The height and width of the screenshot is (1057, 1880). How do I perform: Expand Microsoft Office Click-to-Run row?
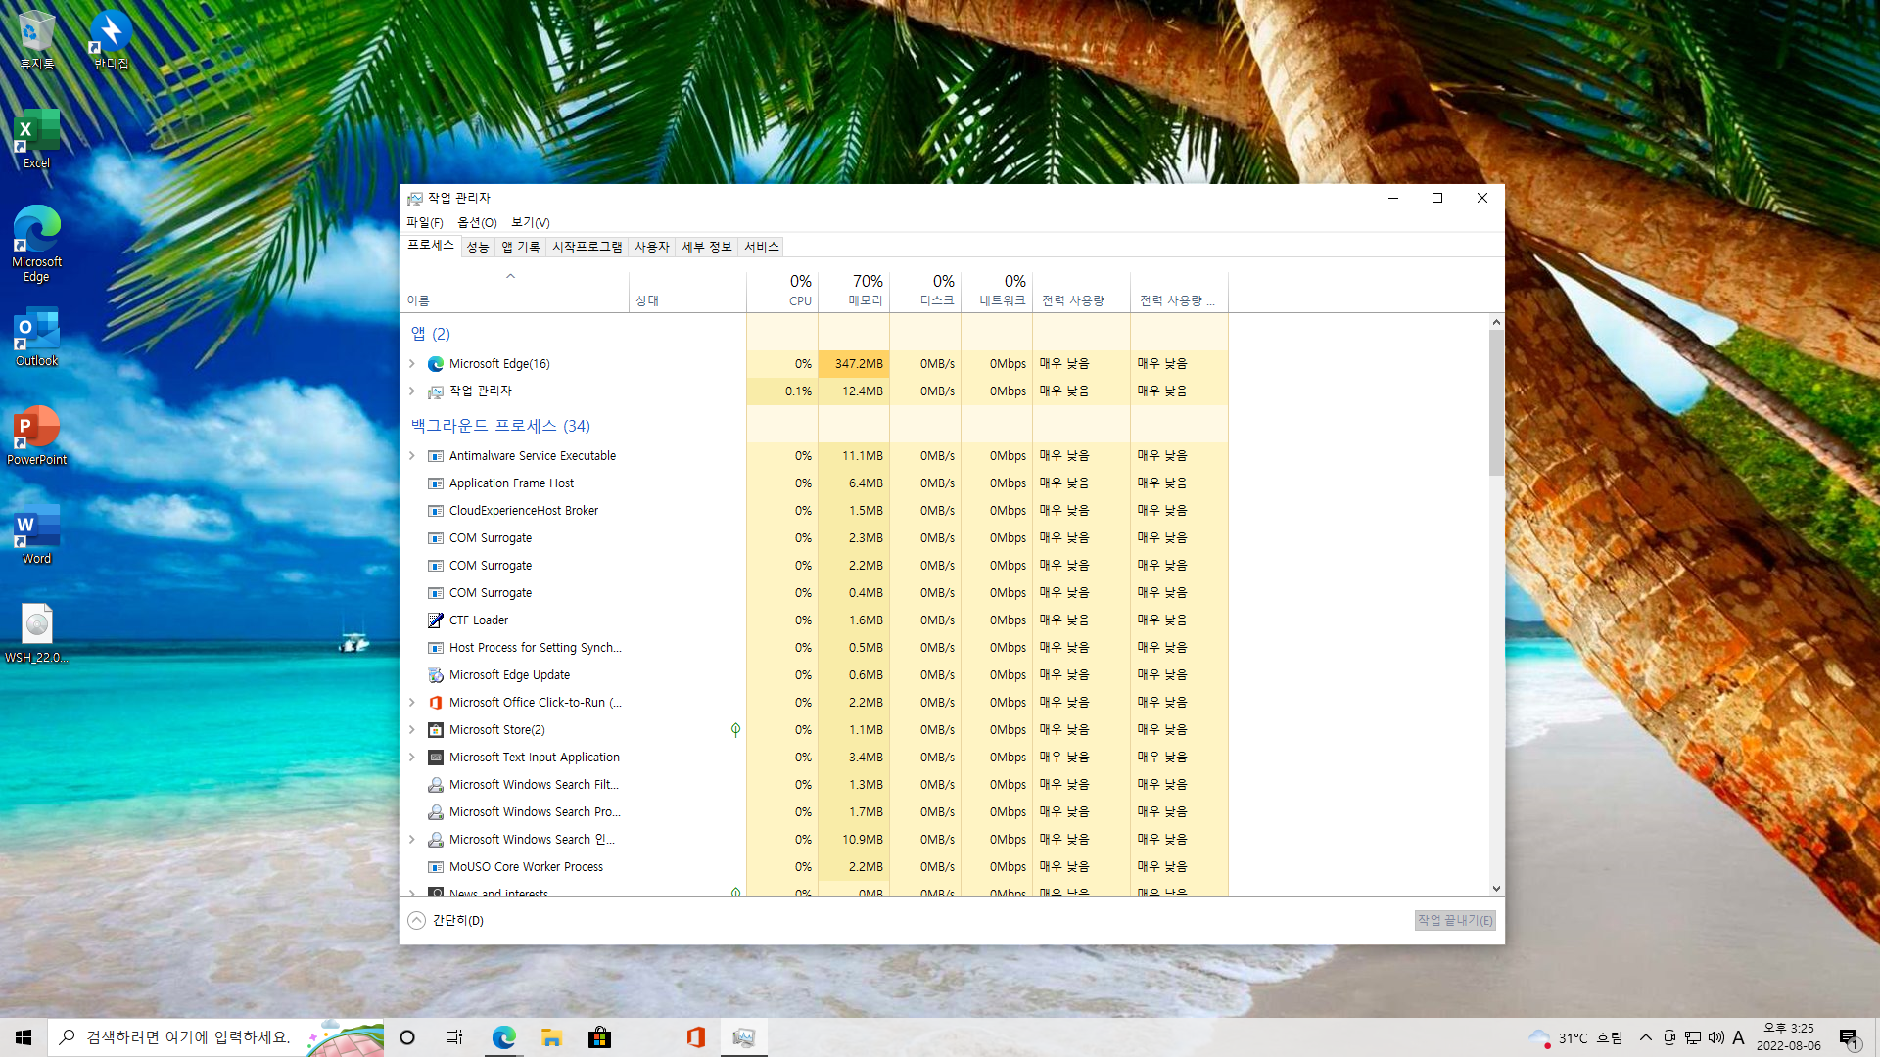click(x=411, y=703)
